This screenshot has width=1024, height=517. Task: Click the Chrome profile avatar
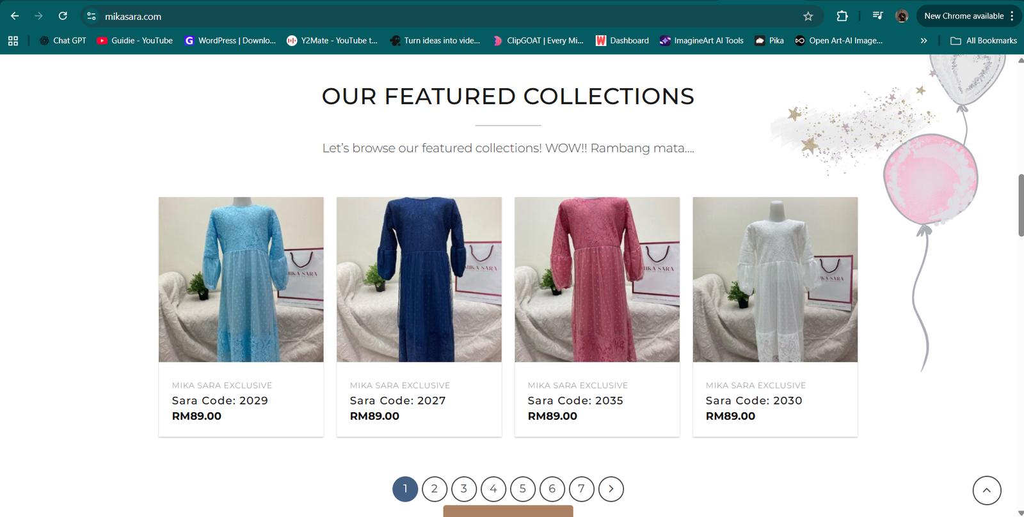(x=902, y=16)
